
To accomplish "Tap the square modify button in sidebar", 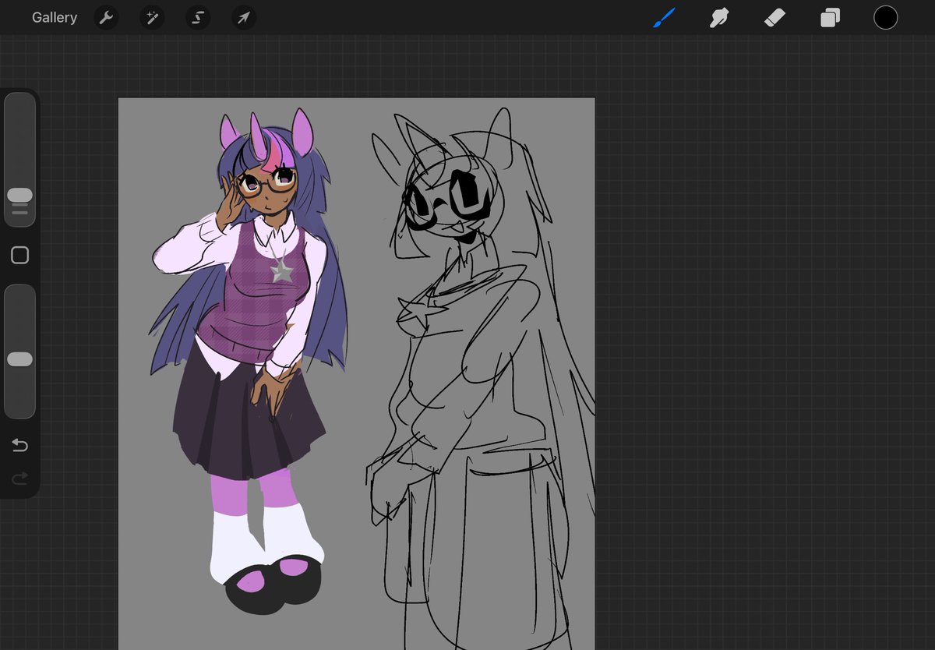I will (20, 256).
